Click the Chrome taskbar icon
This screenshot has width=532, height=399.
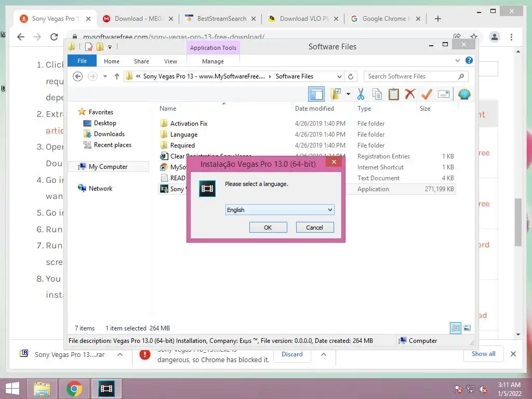pyautogui.click(x=74, y=389)
